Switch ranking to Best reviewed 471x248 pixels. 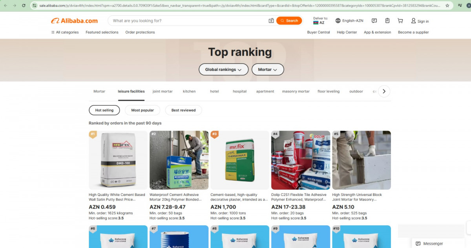coord(183,110)
